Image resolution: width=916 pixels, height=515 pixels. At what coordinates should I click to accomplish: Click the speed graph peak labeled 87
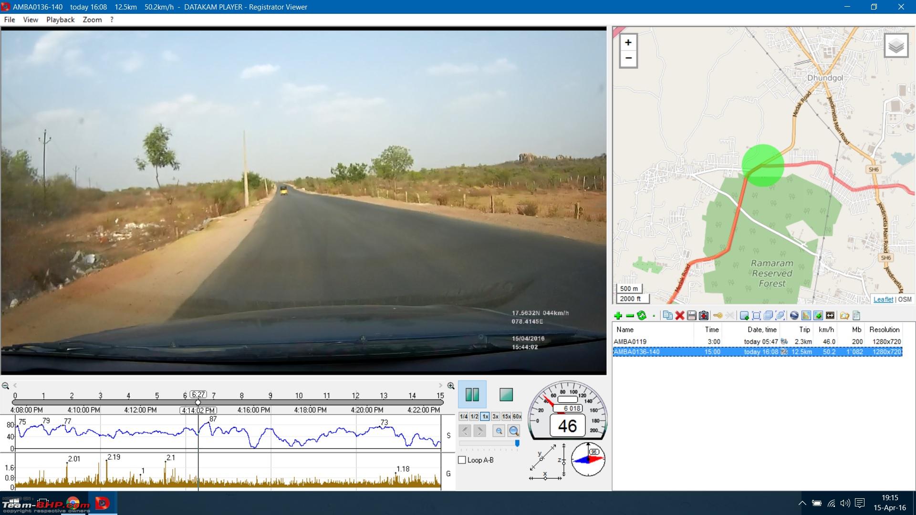pos(213,419)
